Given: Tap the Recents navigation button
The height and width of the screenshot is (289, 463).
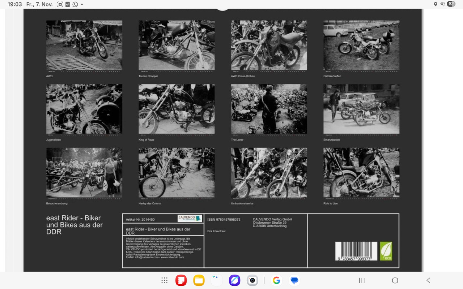Looking at the screenshot, I should coord(361,280).
